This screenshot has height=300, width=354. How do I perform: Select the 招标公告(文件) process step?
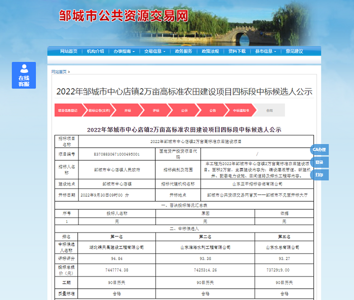click(x=99, y=110)
